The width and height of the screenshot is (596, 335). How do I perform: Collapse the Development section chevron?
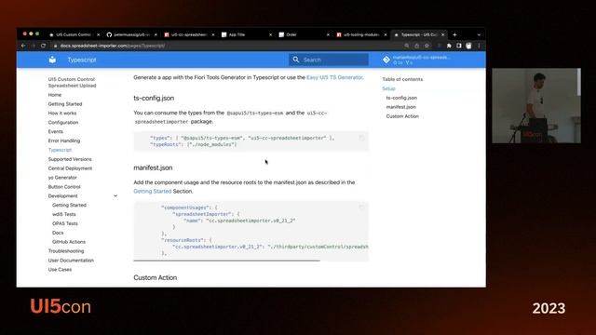click(x=115, y=196)
